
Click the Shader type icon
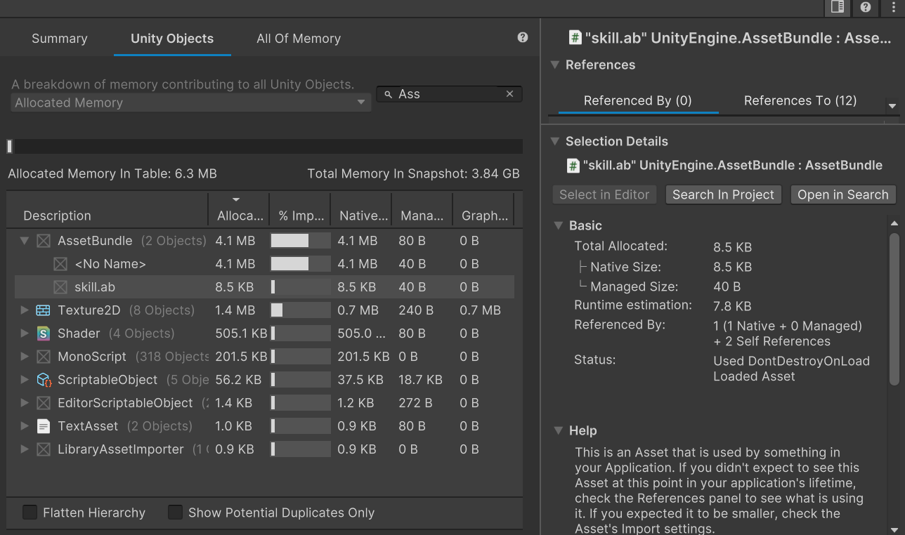(44, 333)
